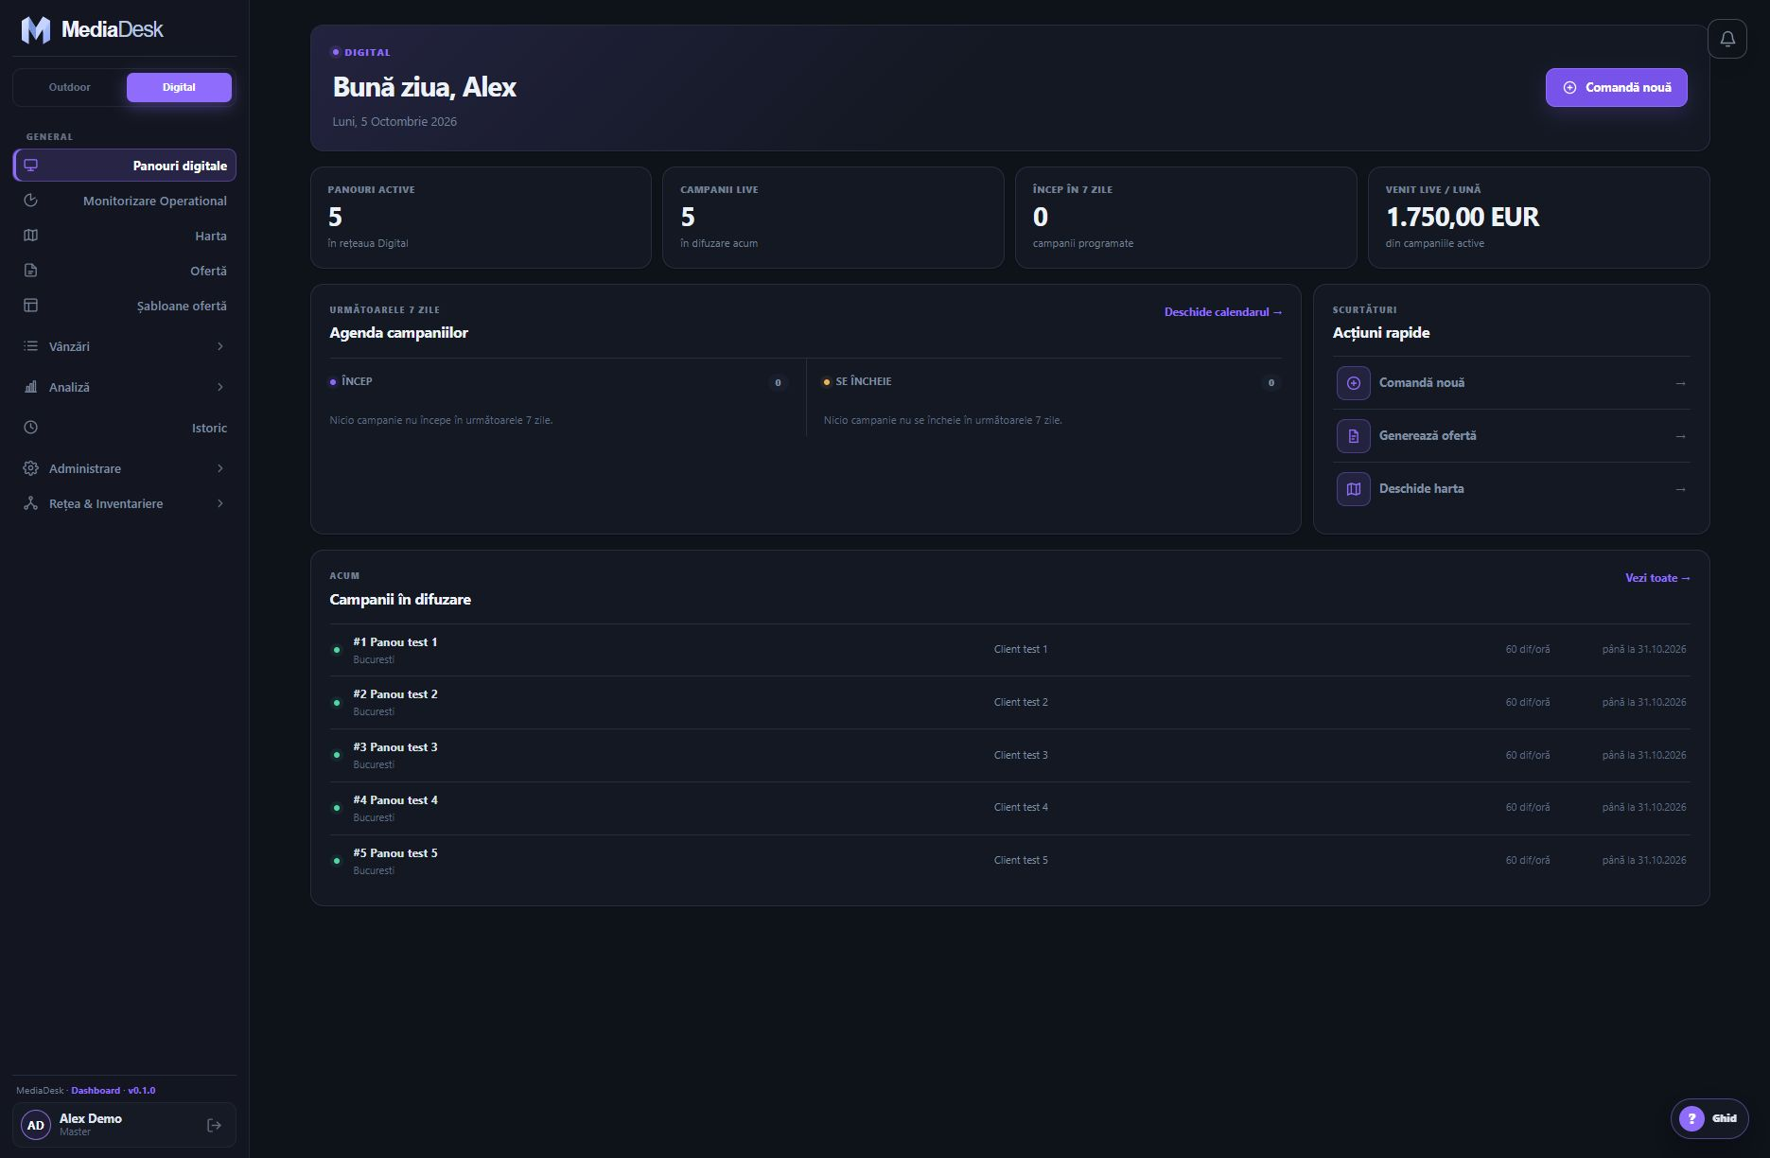This screenshot has height=1158, width=1770.
Task: Click the Comandă nouă header button
Action: (1616, 87)
